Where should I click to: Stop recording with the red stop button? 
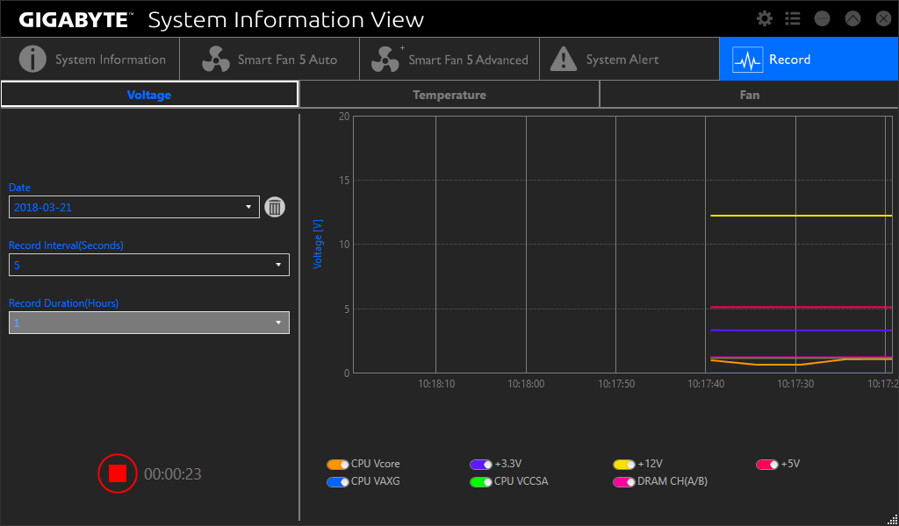pyautogui.click(x=118, y=473)
